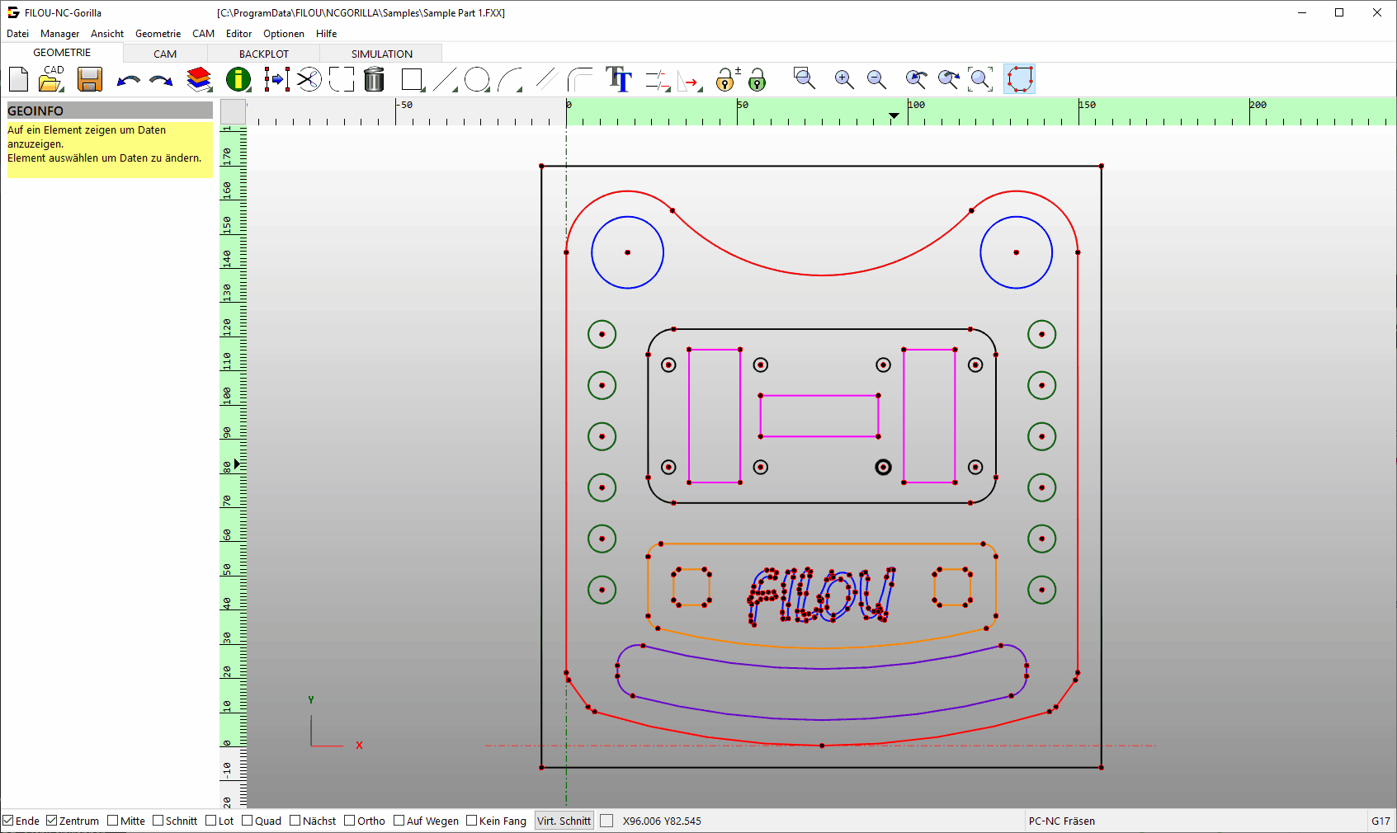Tick the checkbox right of Virt. Schnitt

[606, 821]
